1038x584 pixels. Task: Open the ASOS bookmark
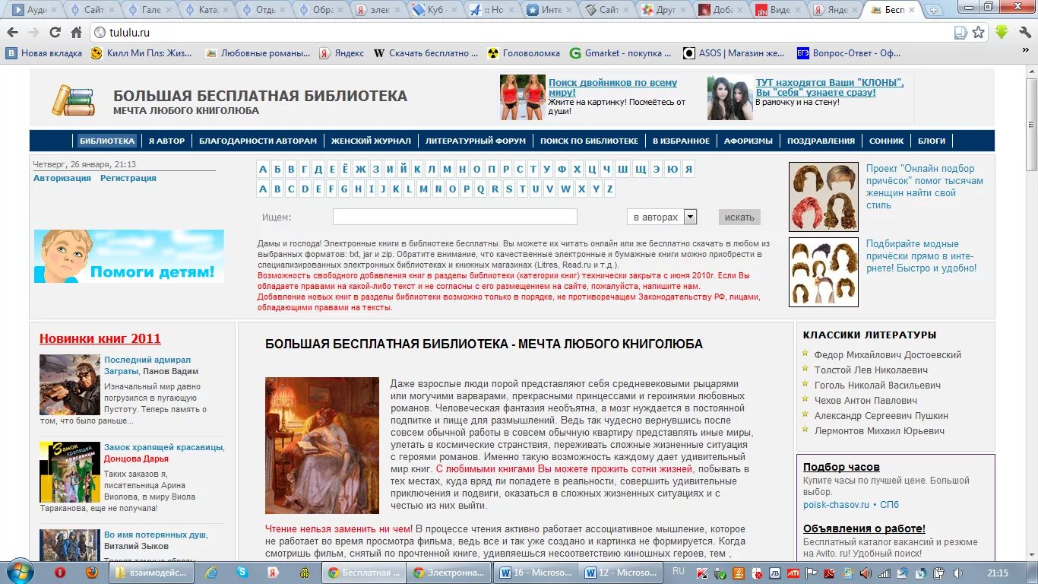click(x=734, y=53)
